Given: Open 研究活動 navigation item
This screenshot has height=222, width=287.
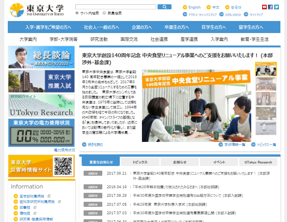Looking at the screenshot, I should pos(99,39).
